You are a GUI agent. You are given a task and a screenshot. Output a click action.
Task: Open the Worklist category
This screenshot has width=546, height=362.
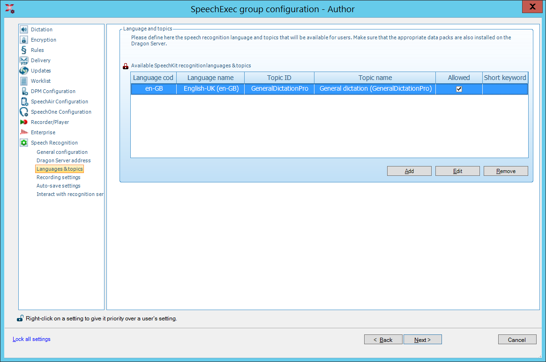click(41, 81)
